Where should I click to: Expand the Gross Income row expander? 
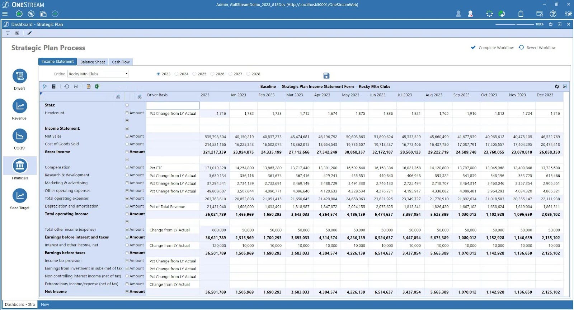click(x=127, y=152)
